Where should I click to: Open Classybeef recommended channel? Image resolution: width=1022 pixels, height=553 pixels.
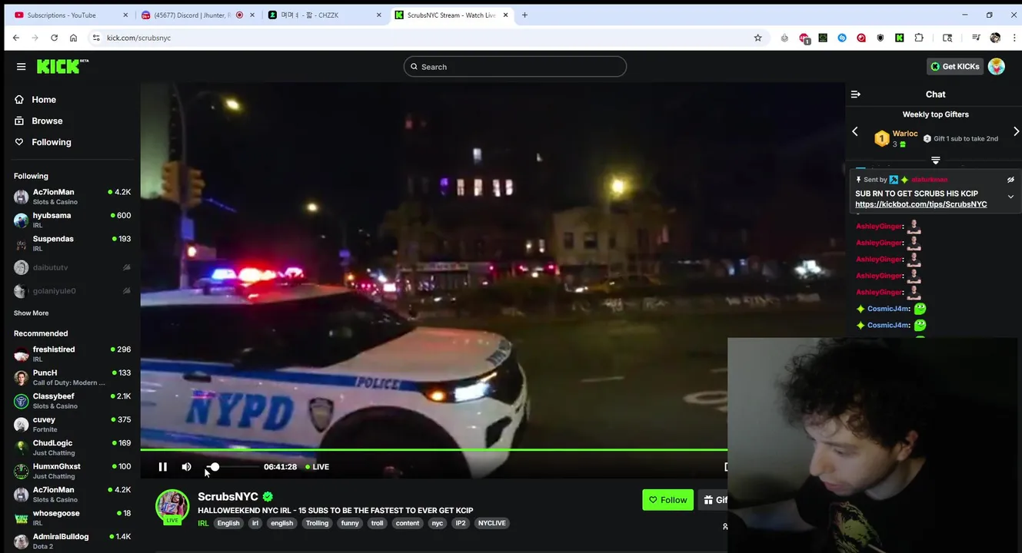point(72,401)
